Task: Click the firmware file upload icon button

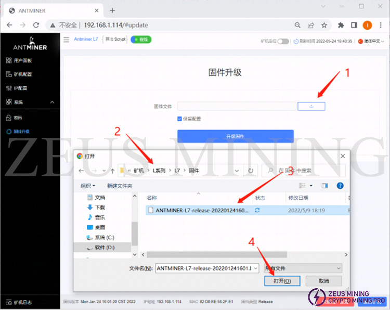Action: pyautogui.click(x=311, y=106)
